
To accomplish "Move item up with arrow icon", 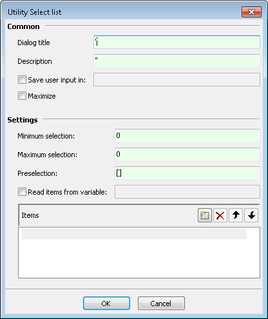I will click(x=236, y=215).
